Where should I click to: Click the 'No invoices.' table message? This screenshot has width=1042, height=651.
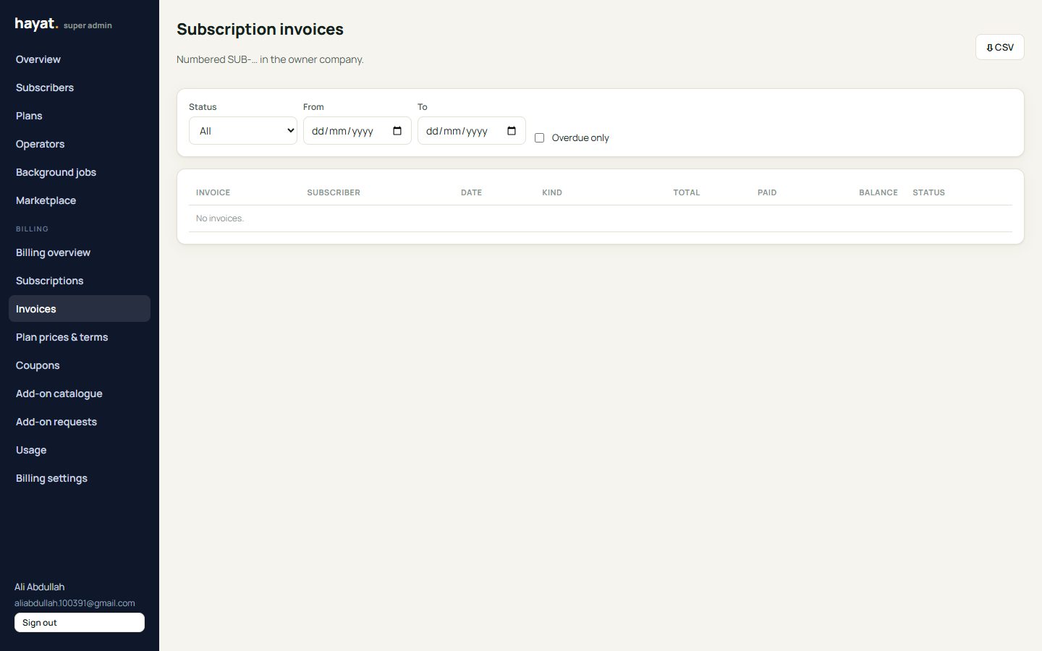click(220, 218)
